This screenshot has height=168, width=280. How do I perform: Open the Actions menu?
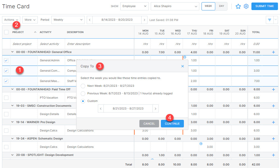pyautogui.click(x=11, y=20)
